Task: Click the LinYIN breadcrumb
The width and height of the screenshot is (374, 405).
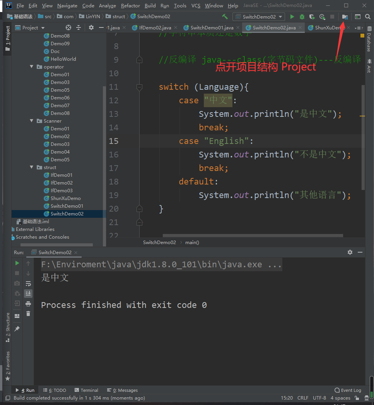Action: pyautogui.click(x=90, y=17)
